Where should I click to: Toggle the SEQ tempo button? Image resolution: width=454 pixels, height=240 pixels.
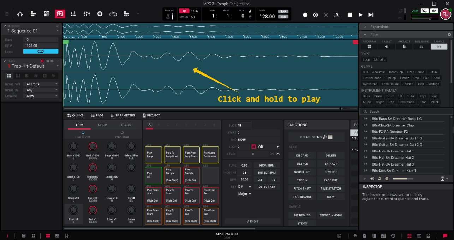click(283, 17)
